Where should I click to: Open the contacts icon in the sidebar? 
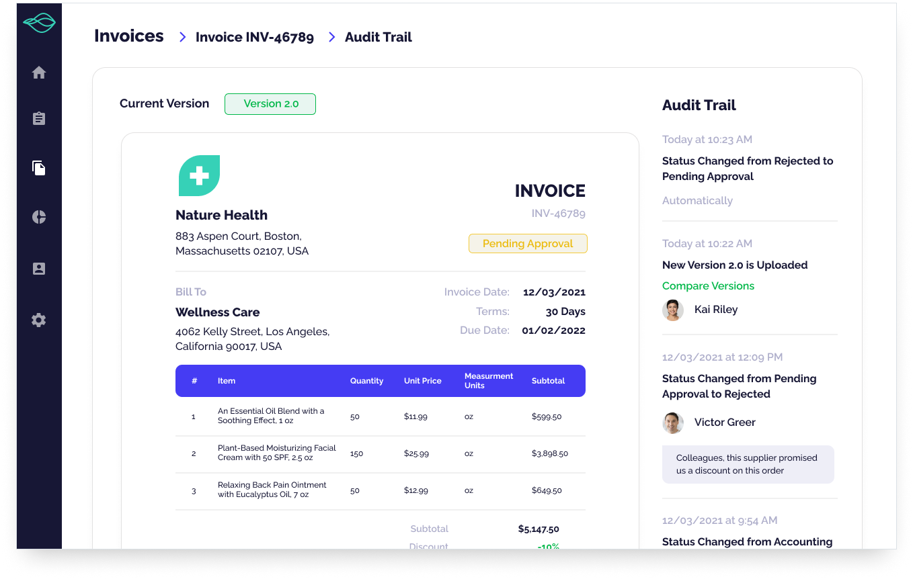39,269
